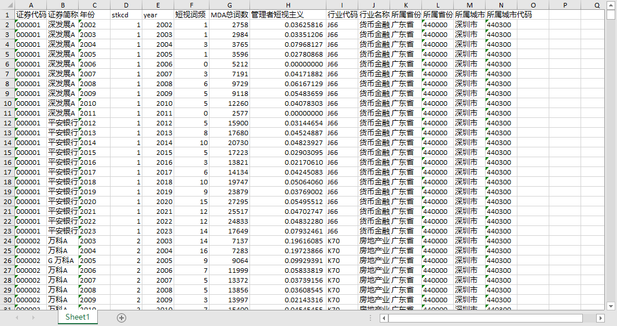The image size is (617, 326).
Task: Select row 30 header
Action: [x=7, y=299]
